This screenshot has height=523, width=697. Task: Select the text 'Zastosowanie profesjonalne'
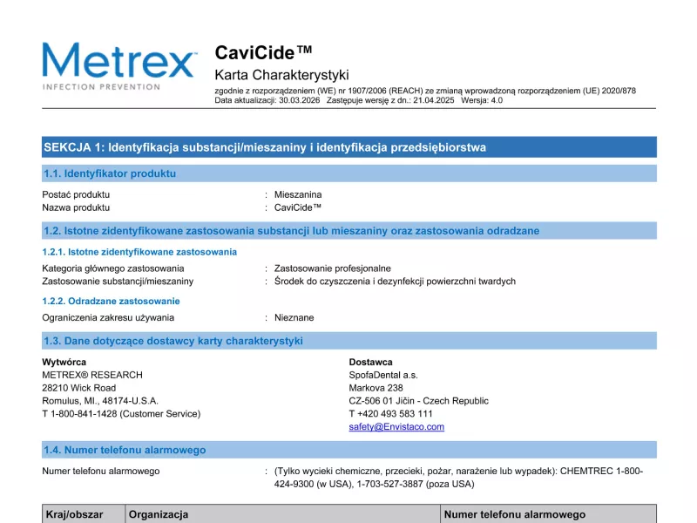tap(333, 268)
